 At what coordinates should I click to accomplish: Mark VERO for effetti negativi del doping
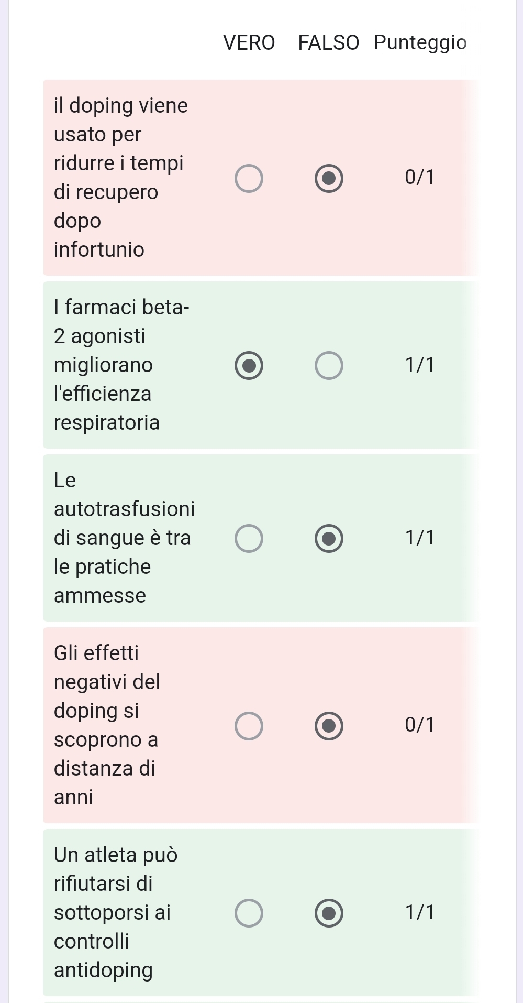[x=249, y=726]
